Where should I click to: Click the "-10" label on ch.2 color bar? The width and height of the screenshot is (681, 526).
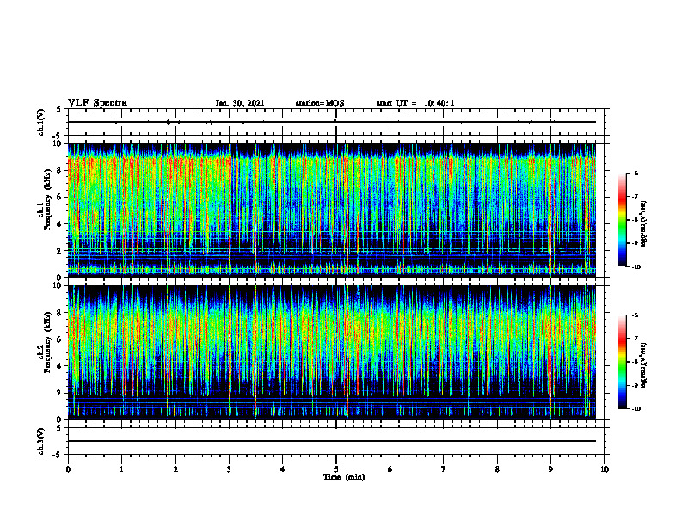635,409
